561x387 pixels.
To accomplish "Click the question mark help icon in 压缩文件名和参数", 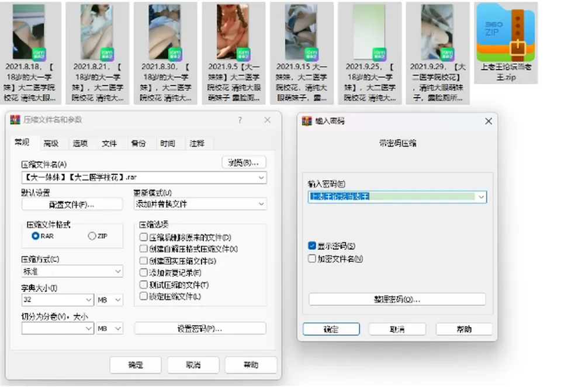I will (x=240, y=120).
